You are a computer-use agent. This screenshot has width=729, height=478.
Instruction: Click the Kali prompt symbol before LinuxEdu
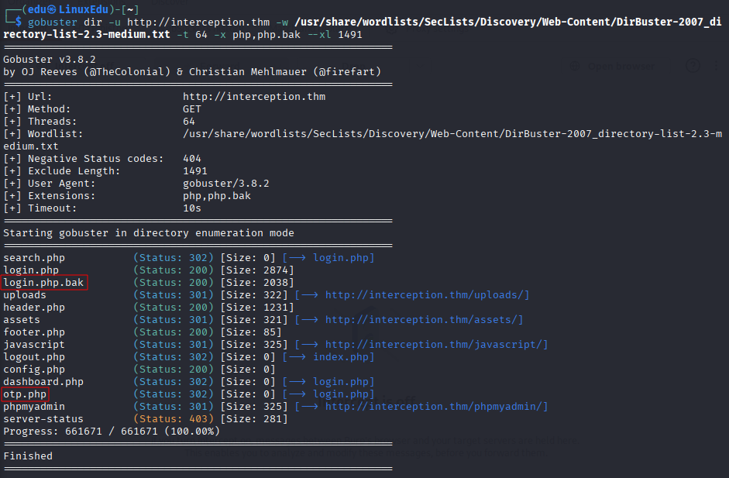(x=52, y=9)
